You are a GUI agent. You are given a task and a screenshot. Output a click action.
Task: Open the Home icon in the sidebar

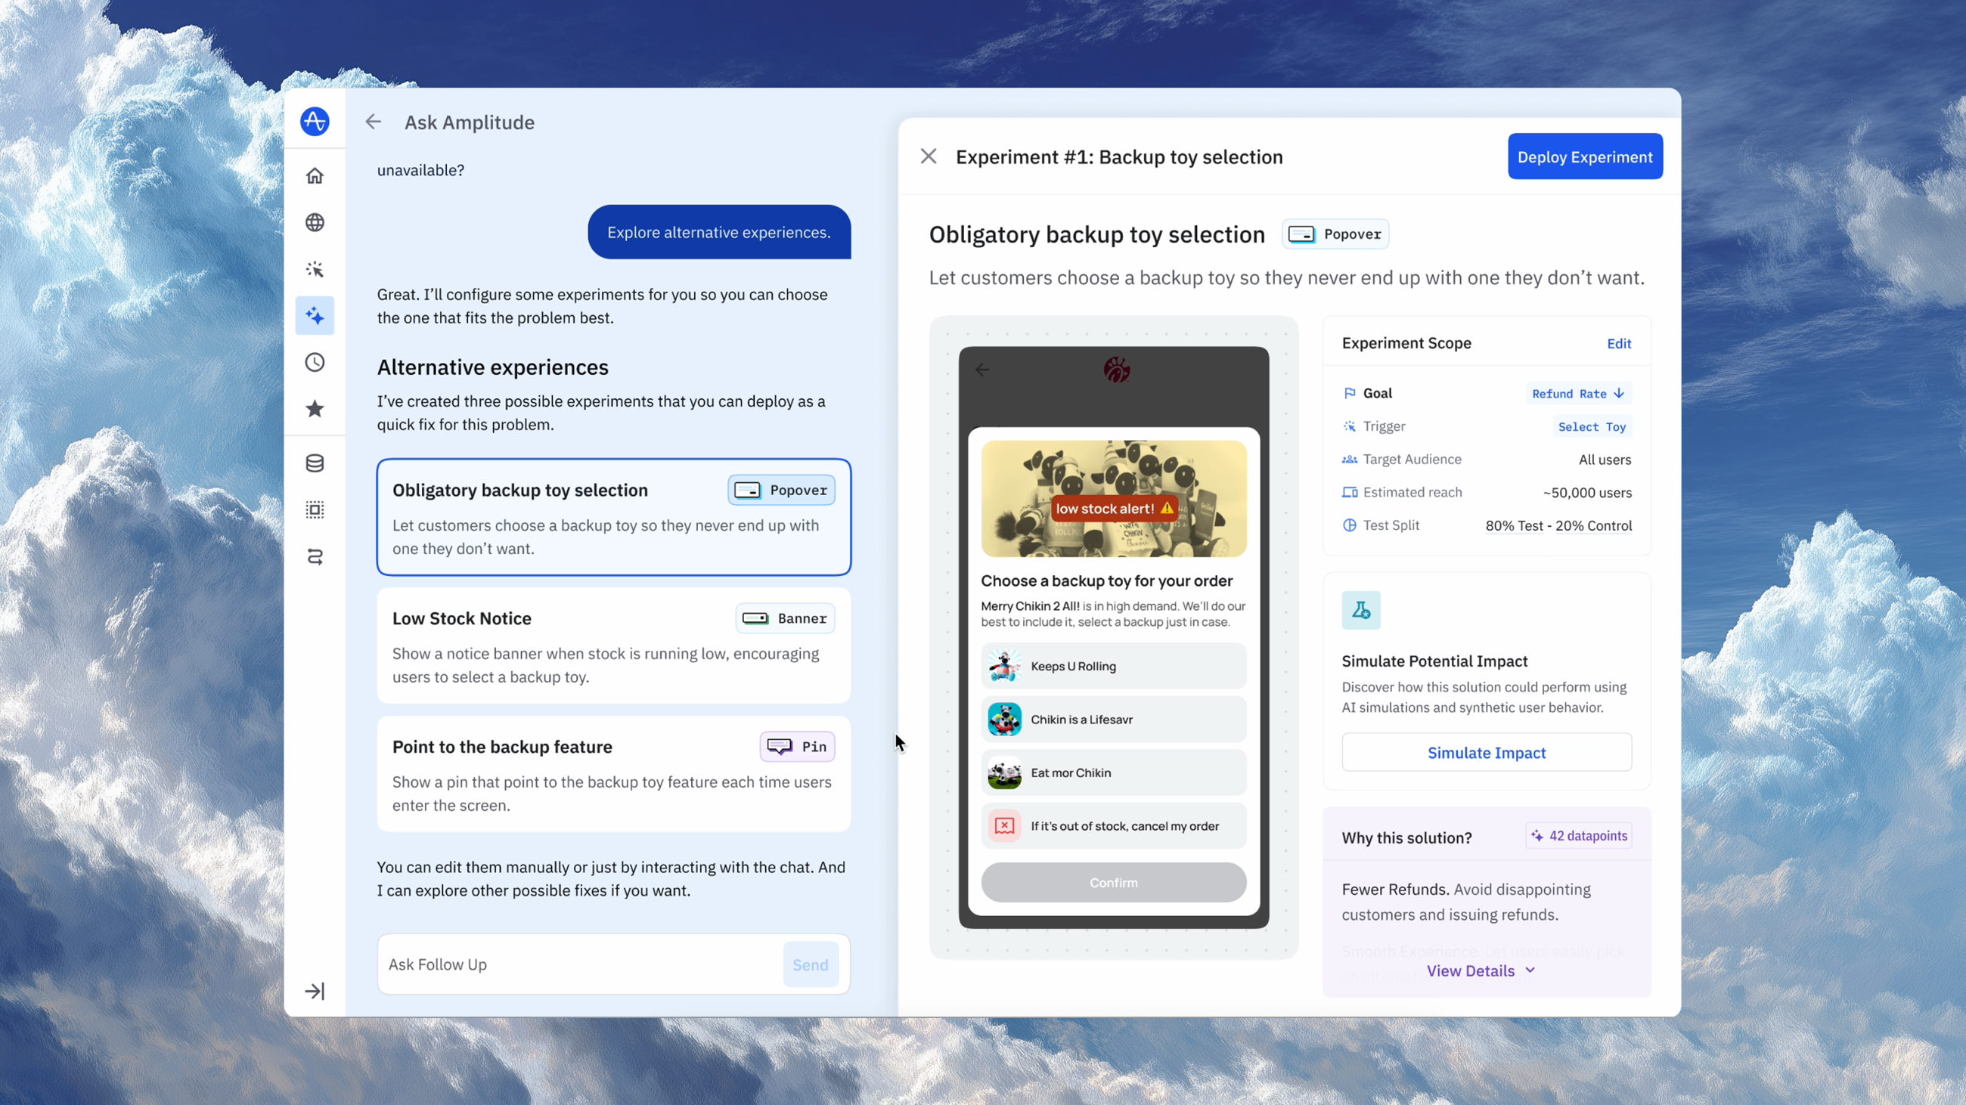(315, 176)
